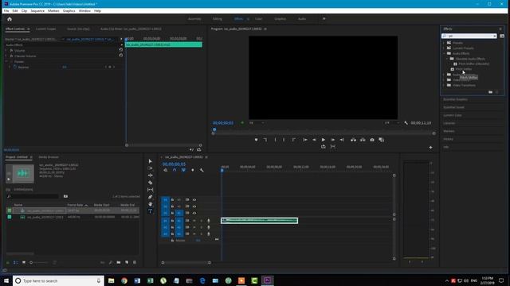Click Go to In in Program monitor
Image resolution: width=510 pixels, height=286 pixels.
304,140
